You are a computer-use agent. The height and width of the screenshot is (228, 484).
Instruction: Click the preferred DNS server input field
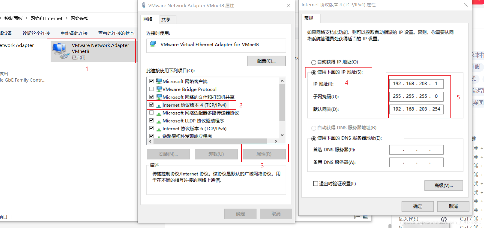tap(416, 150)
